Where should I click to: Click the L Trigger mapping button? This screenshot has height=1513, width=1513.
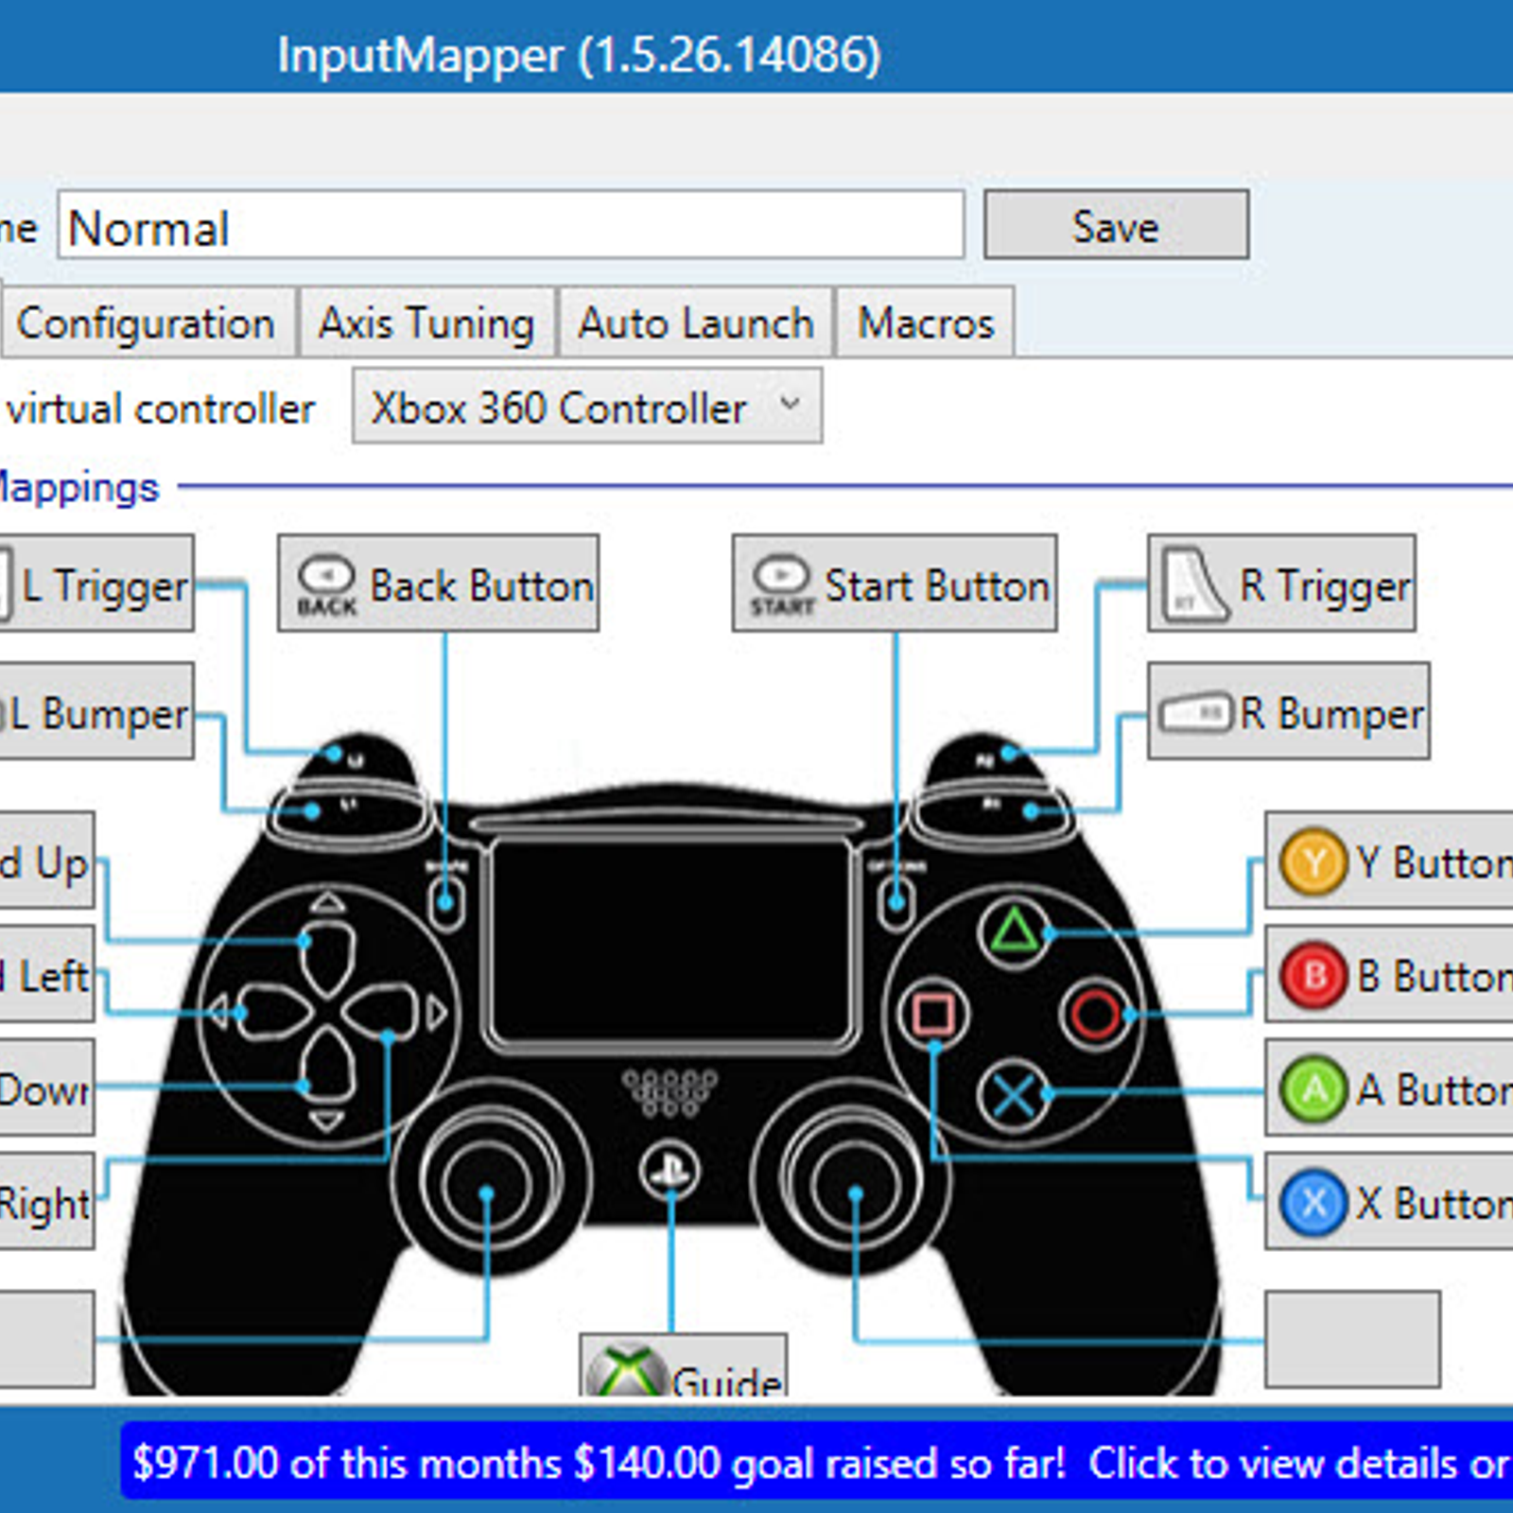click(96, 583)
